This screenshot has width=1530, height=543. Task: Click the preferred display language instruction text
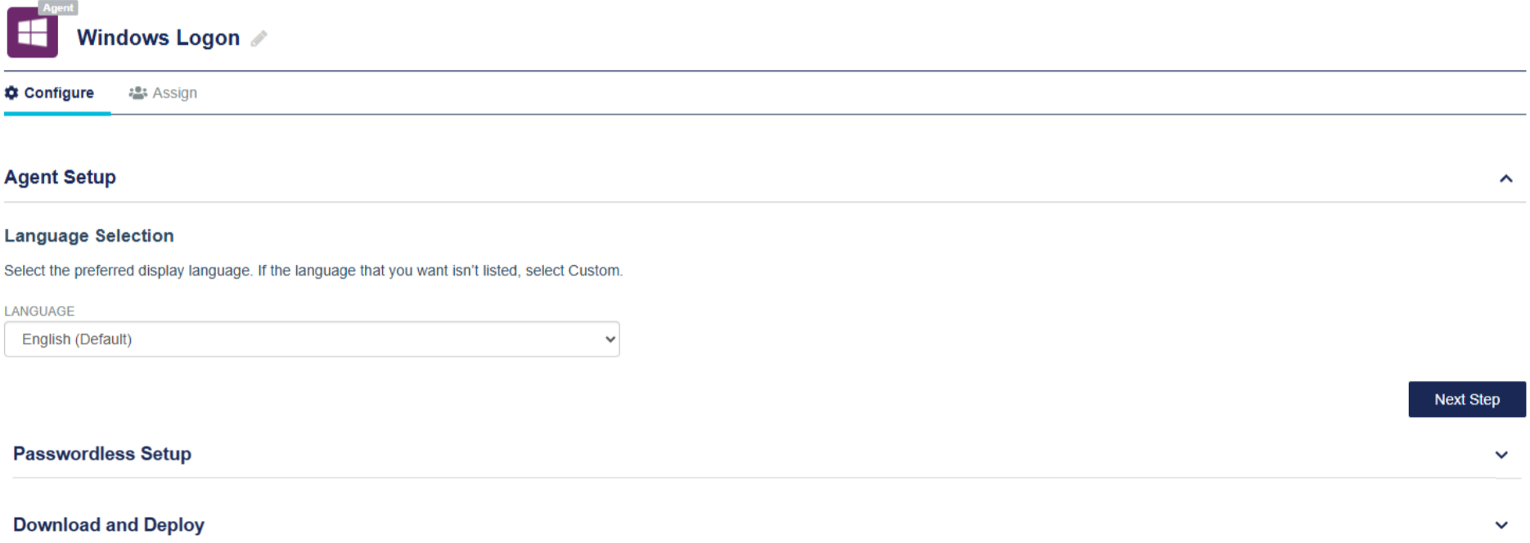313,271
